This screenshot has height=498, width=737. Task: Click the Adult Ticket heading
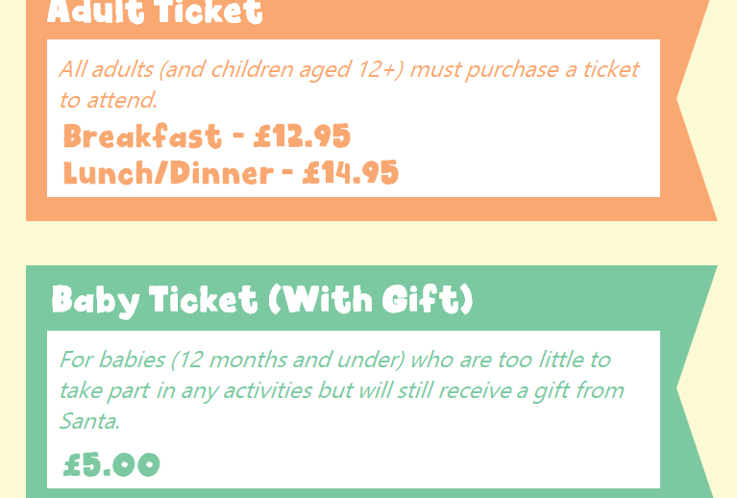(155, 12)
